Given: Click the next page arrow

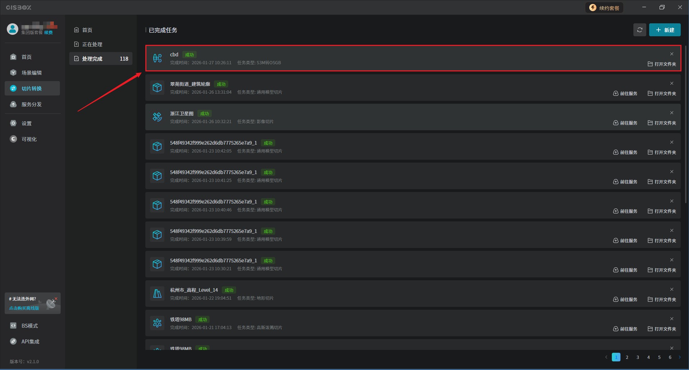Looking at the screenshot, I should click(x=679, y=357).
